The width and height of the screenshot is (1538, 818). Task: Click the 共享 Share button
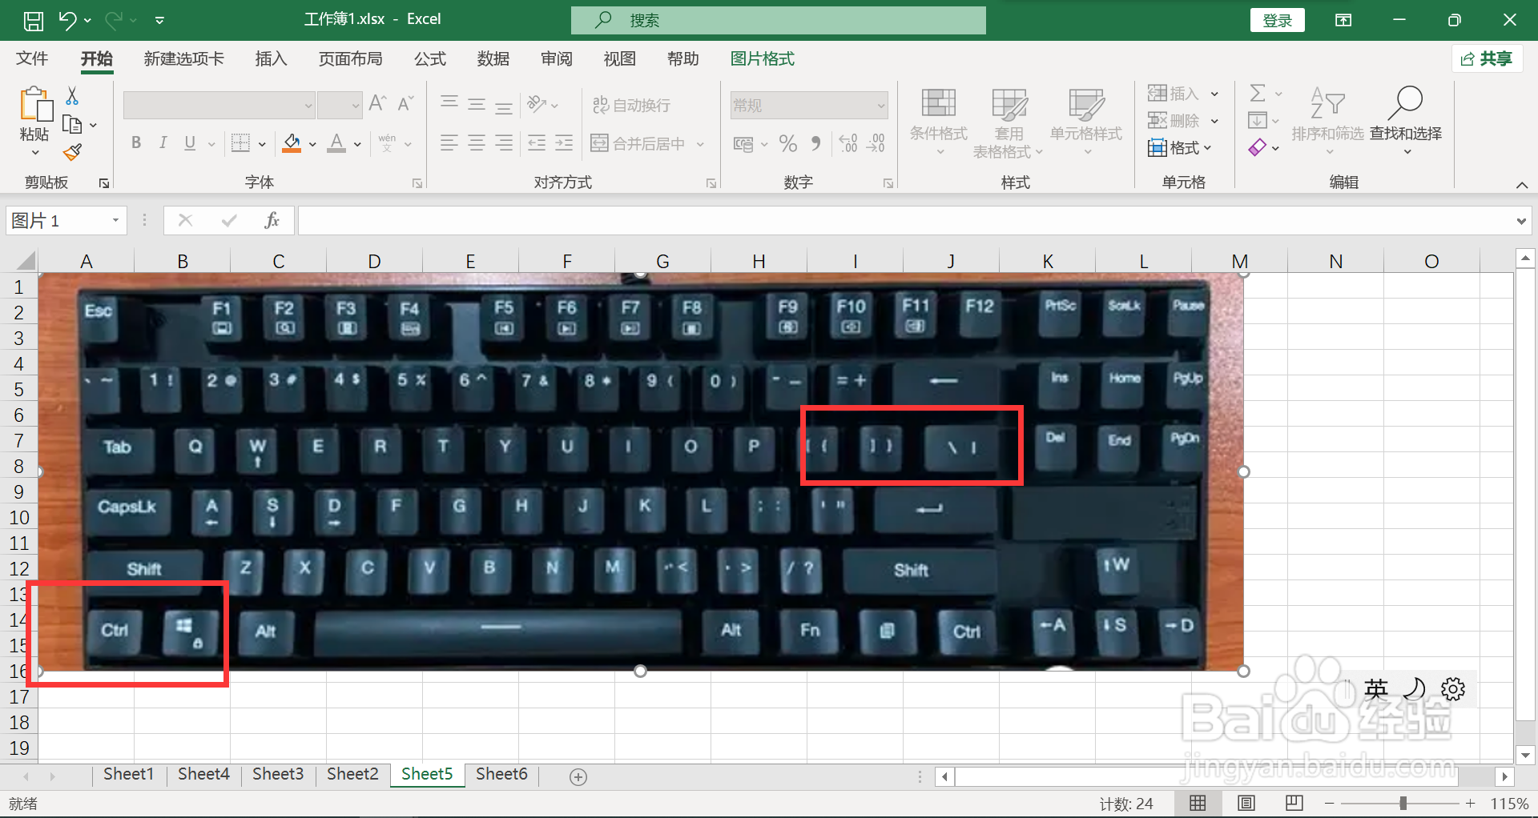(x=1487, y=58)
